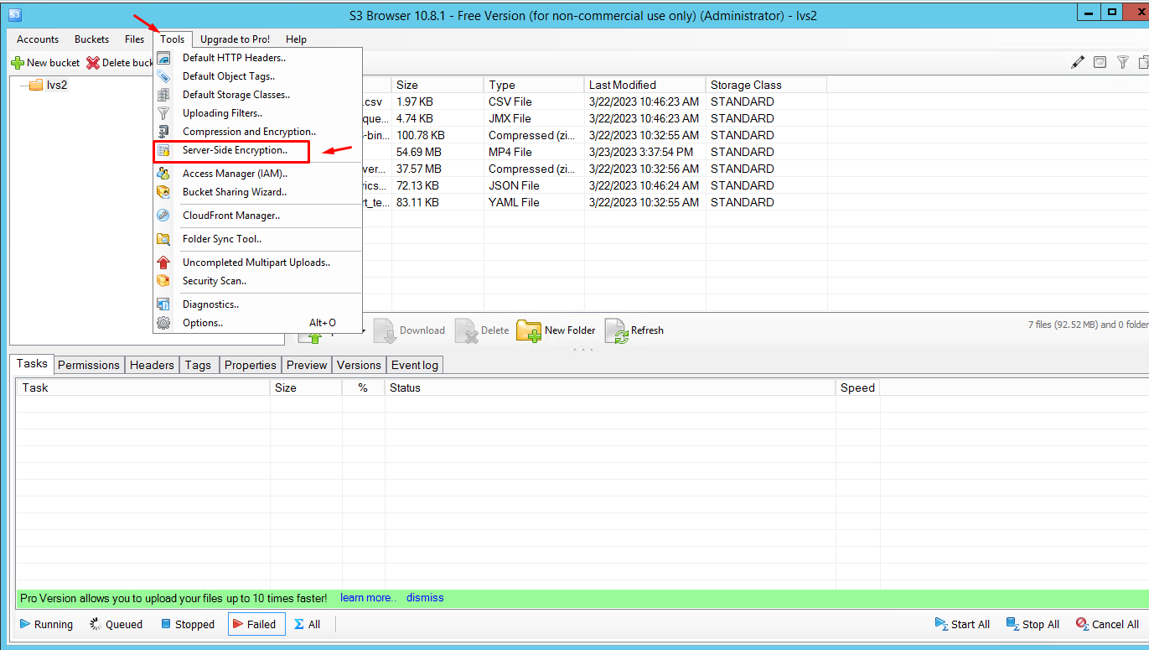The image size is (1149, 650).
Task: Click the Default Storage Classes icon
Action: [x=163, y=95]
